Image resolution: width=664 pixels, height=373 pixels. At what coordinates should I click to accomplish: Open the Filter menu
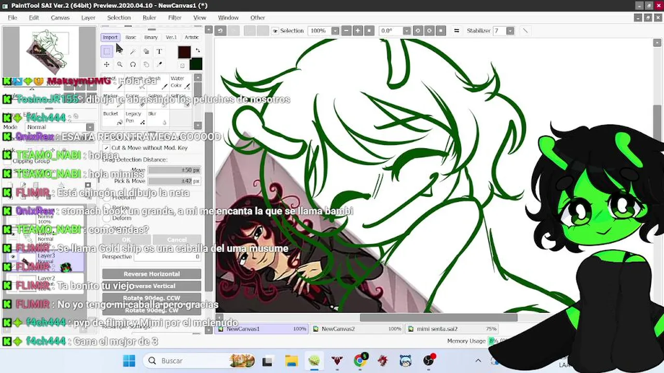pyautogui.click(x=175, y=18)
